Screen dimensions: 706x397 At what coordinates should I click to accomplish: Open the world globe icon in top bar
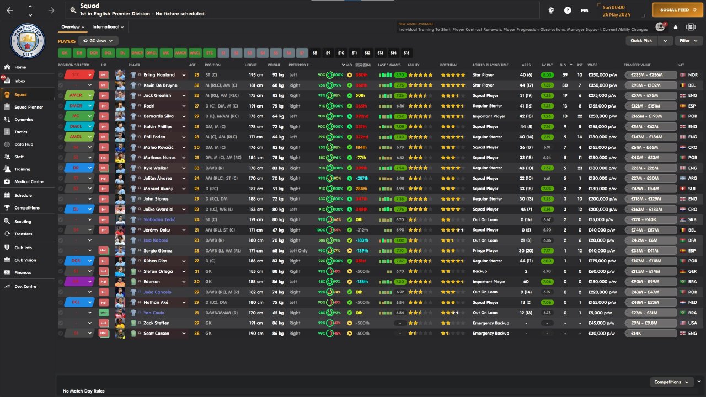pyautogui.click(x=551, y=10)
